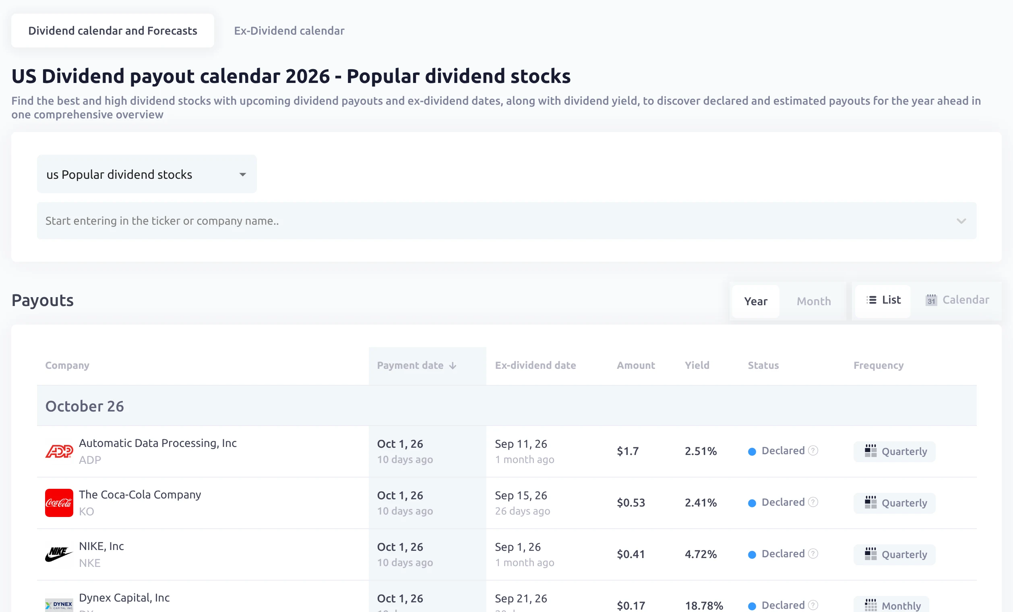Image resolution: width=1013 pixels, height=612 pixels.
Task: Click the Coca-Cola company logo
Action: [59, 502]
